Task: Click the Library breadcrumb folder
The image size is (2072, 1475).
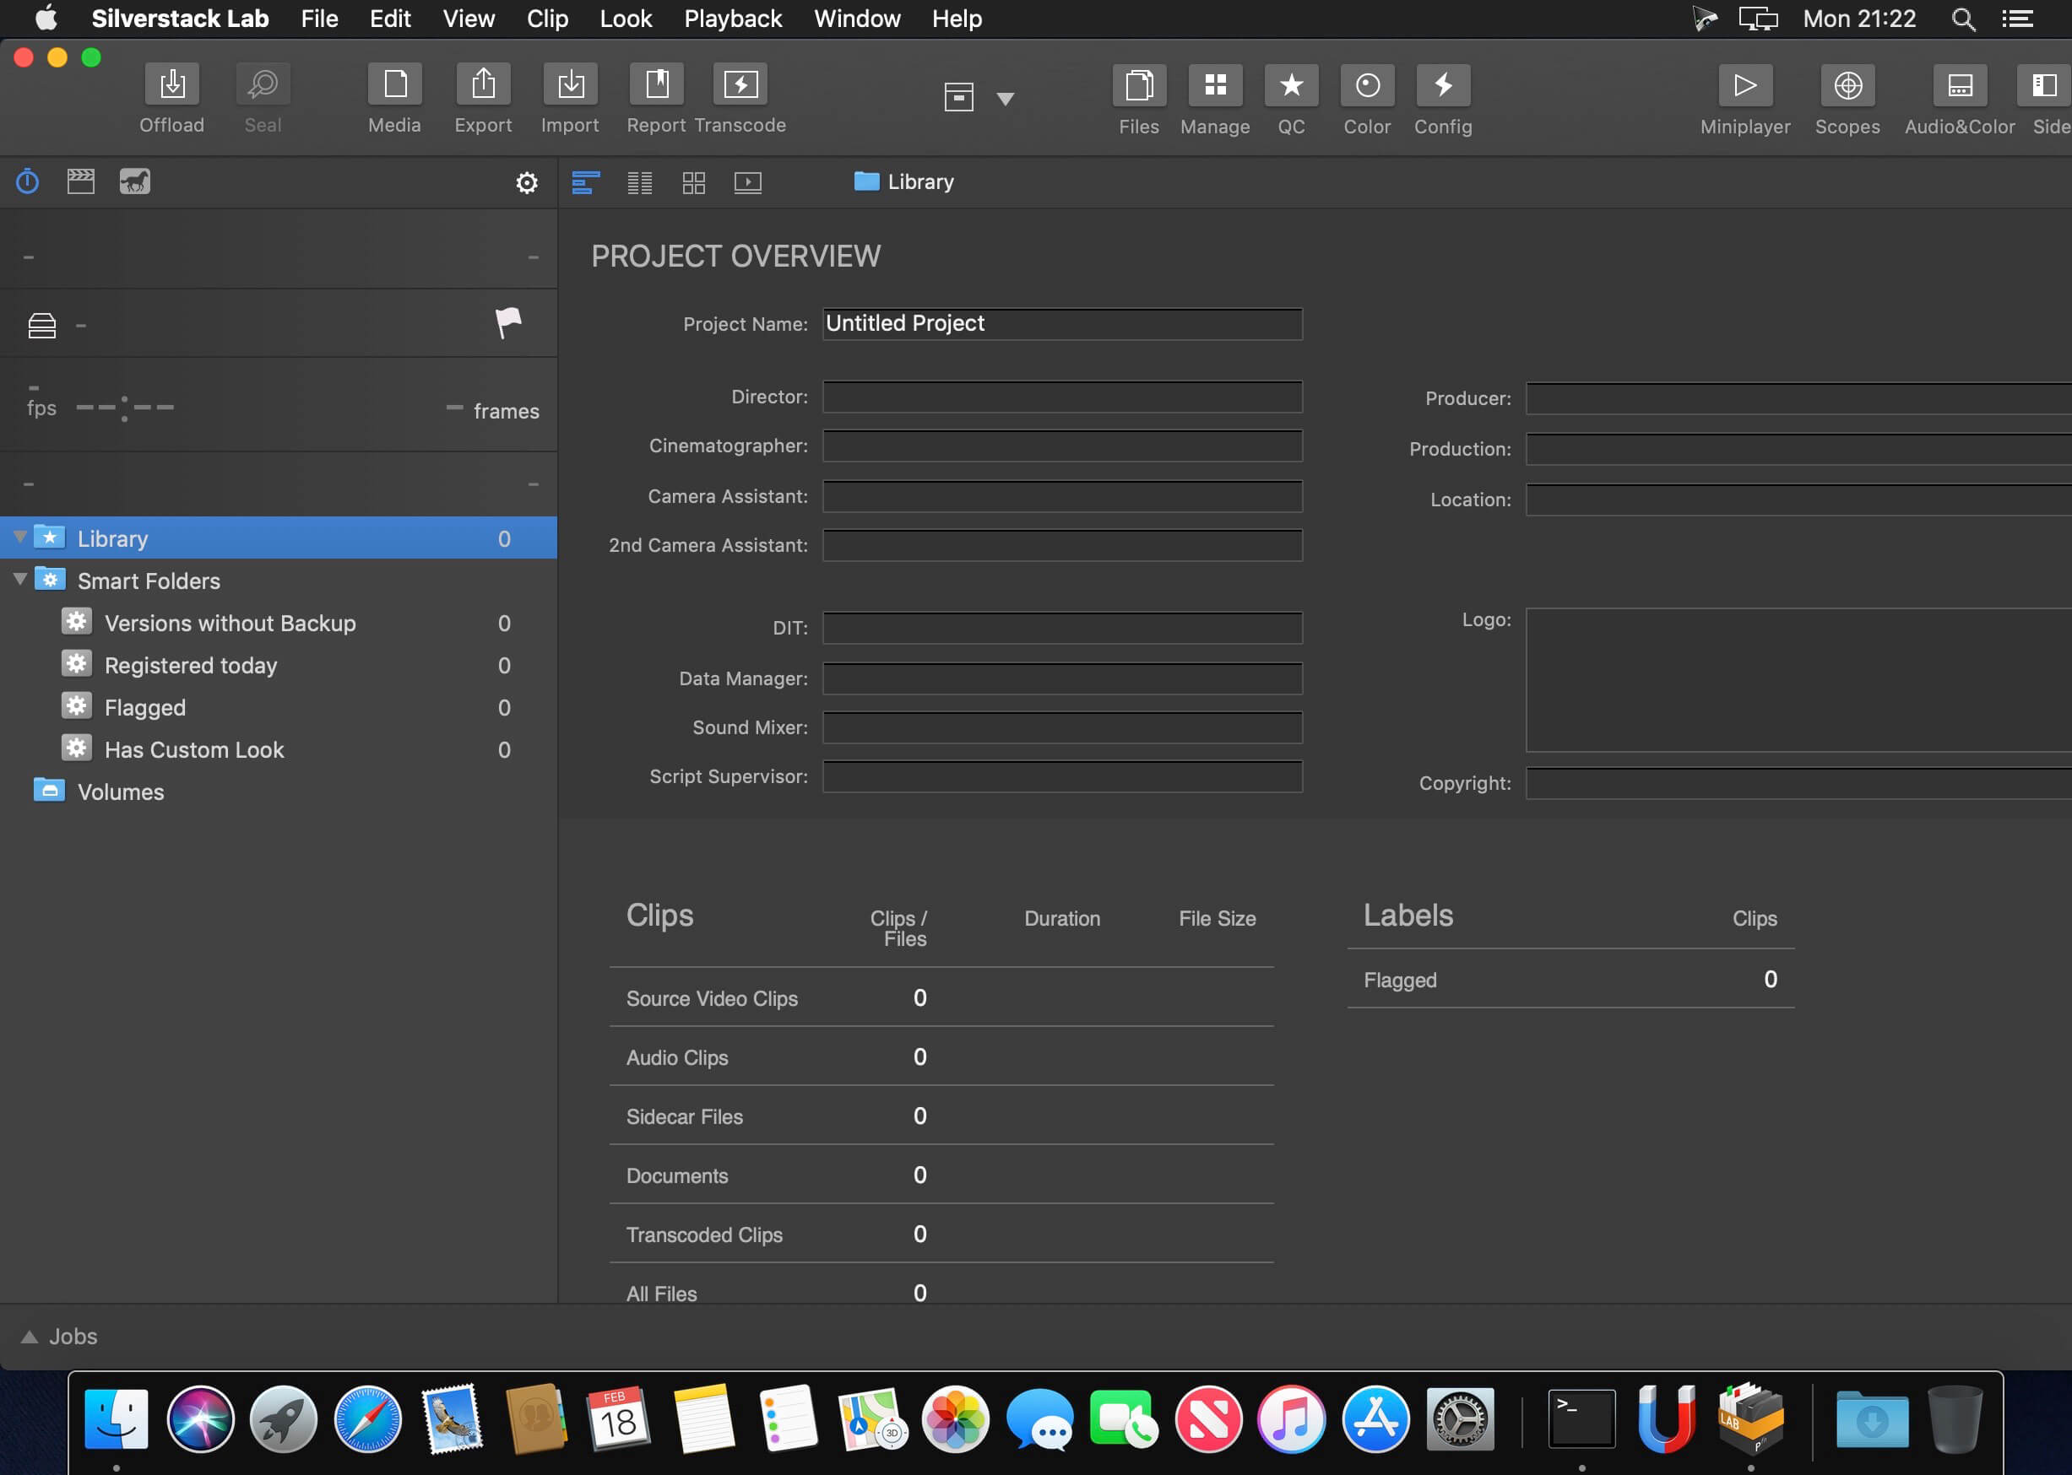Action: click(903, 181)
